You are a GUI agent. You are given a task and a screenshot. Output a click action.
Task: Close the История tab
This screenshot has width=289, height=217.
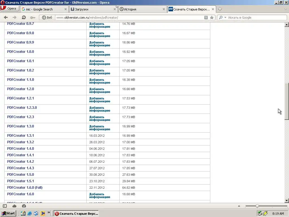(164, 9)
